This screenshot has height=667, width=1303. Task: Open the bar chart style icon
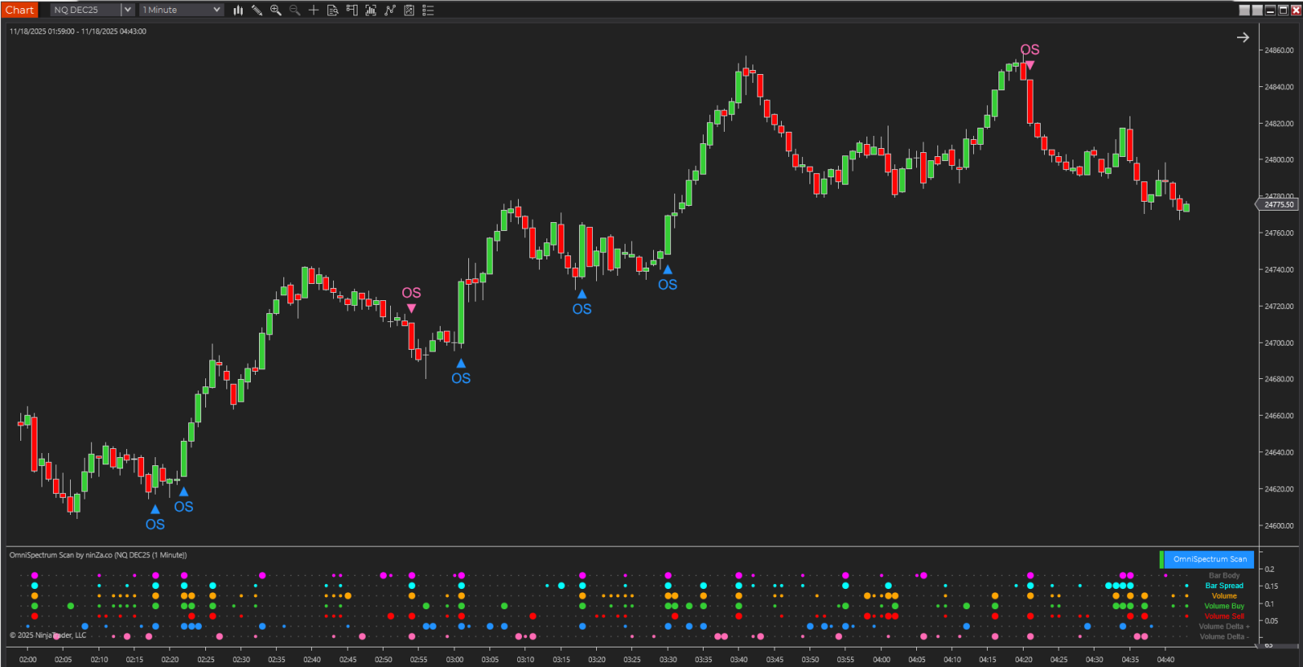click(x=238, y=10)
